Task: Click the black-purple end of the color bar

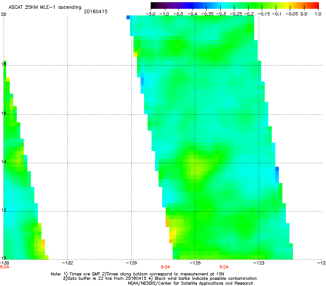Action: pyautogui.click(x=155, y=6)
